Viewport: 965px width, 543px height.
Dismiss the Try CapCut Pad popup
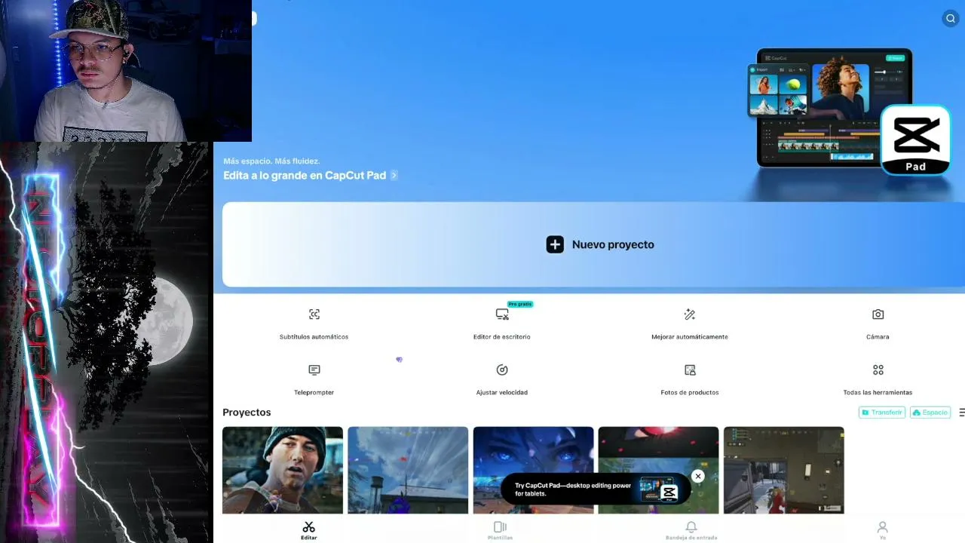click(698, 476)
